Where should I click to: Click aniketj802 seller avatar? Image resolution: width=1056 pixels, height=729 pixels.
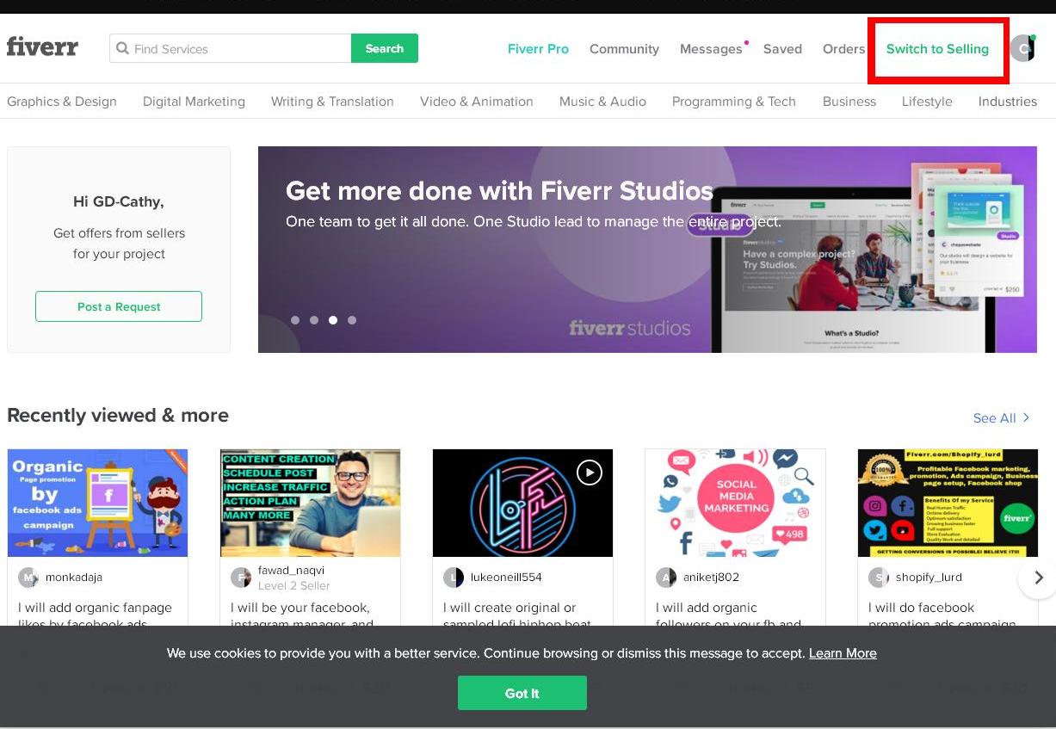click(x=666, y=578)
